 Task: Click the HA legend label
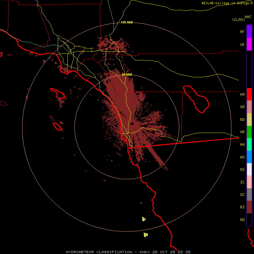click(x=242, y=94)
